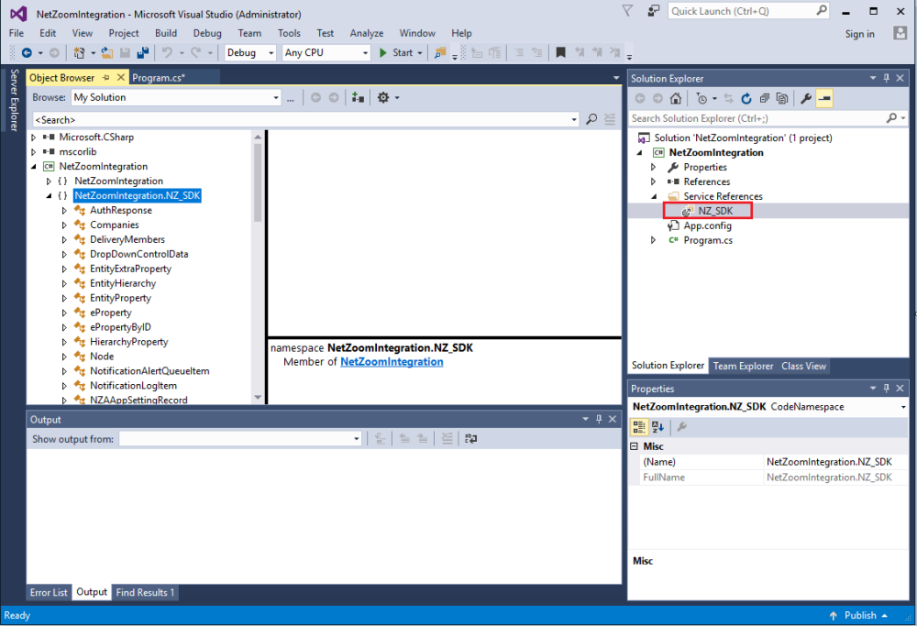This screenshot has height=626, width=917.
Task: Click Add to References icon in Object Browser
Action: coord(358,97)
